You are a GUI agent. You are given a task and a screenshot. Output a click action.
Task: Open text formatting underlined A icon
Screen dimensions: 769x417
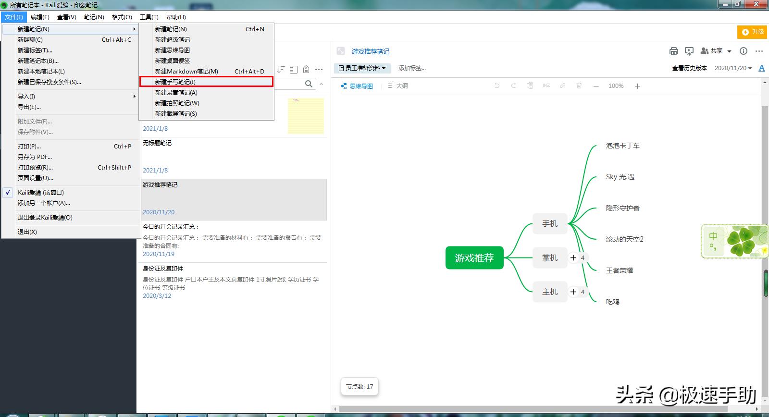tap(762, 68)
